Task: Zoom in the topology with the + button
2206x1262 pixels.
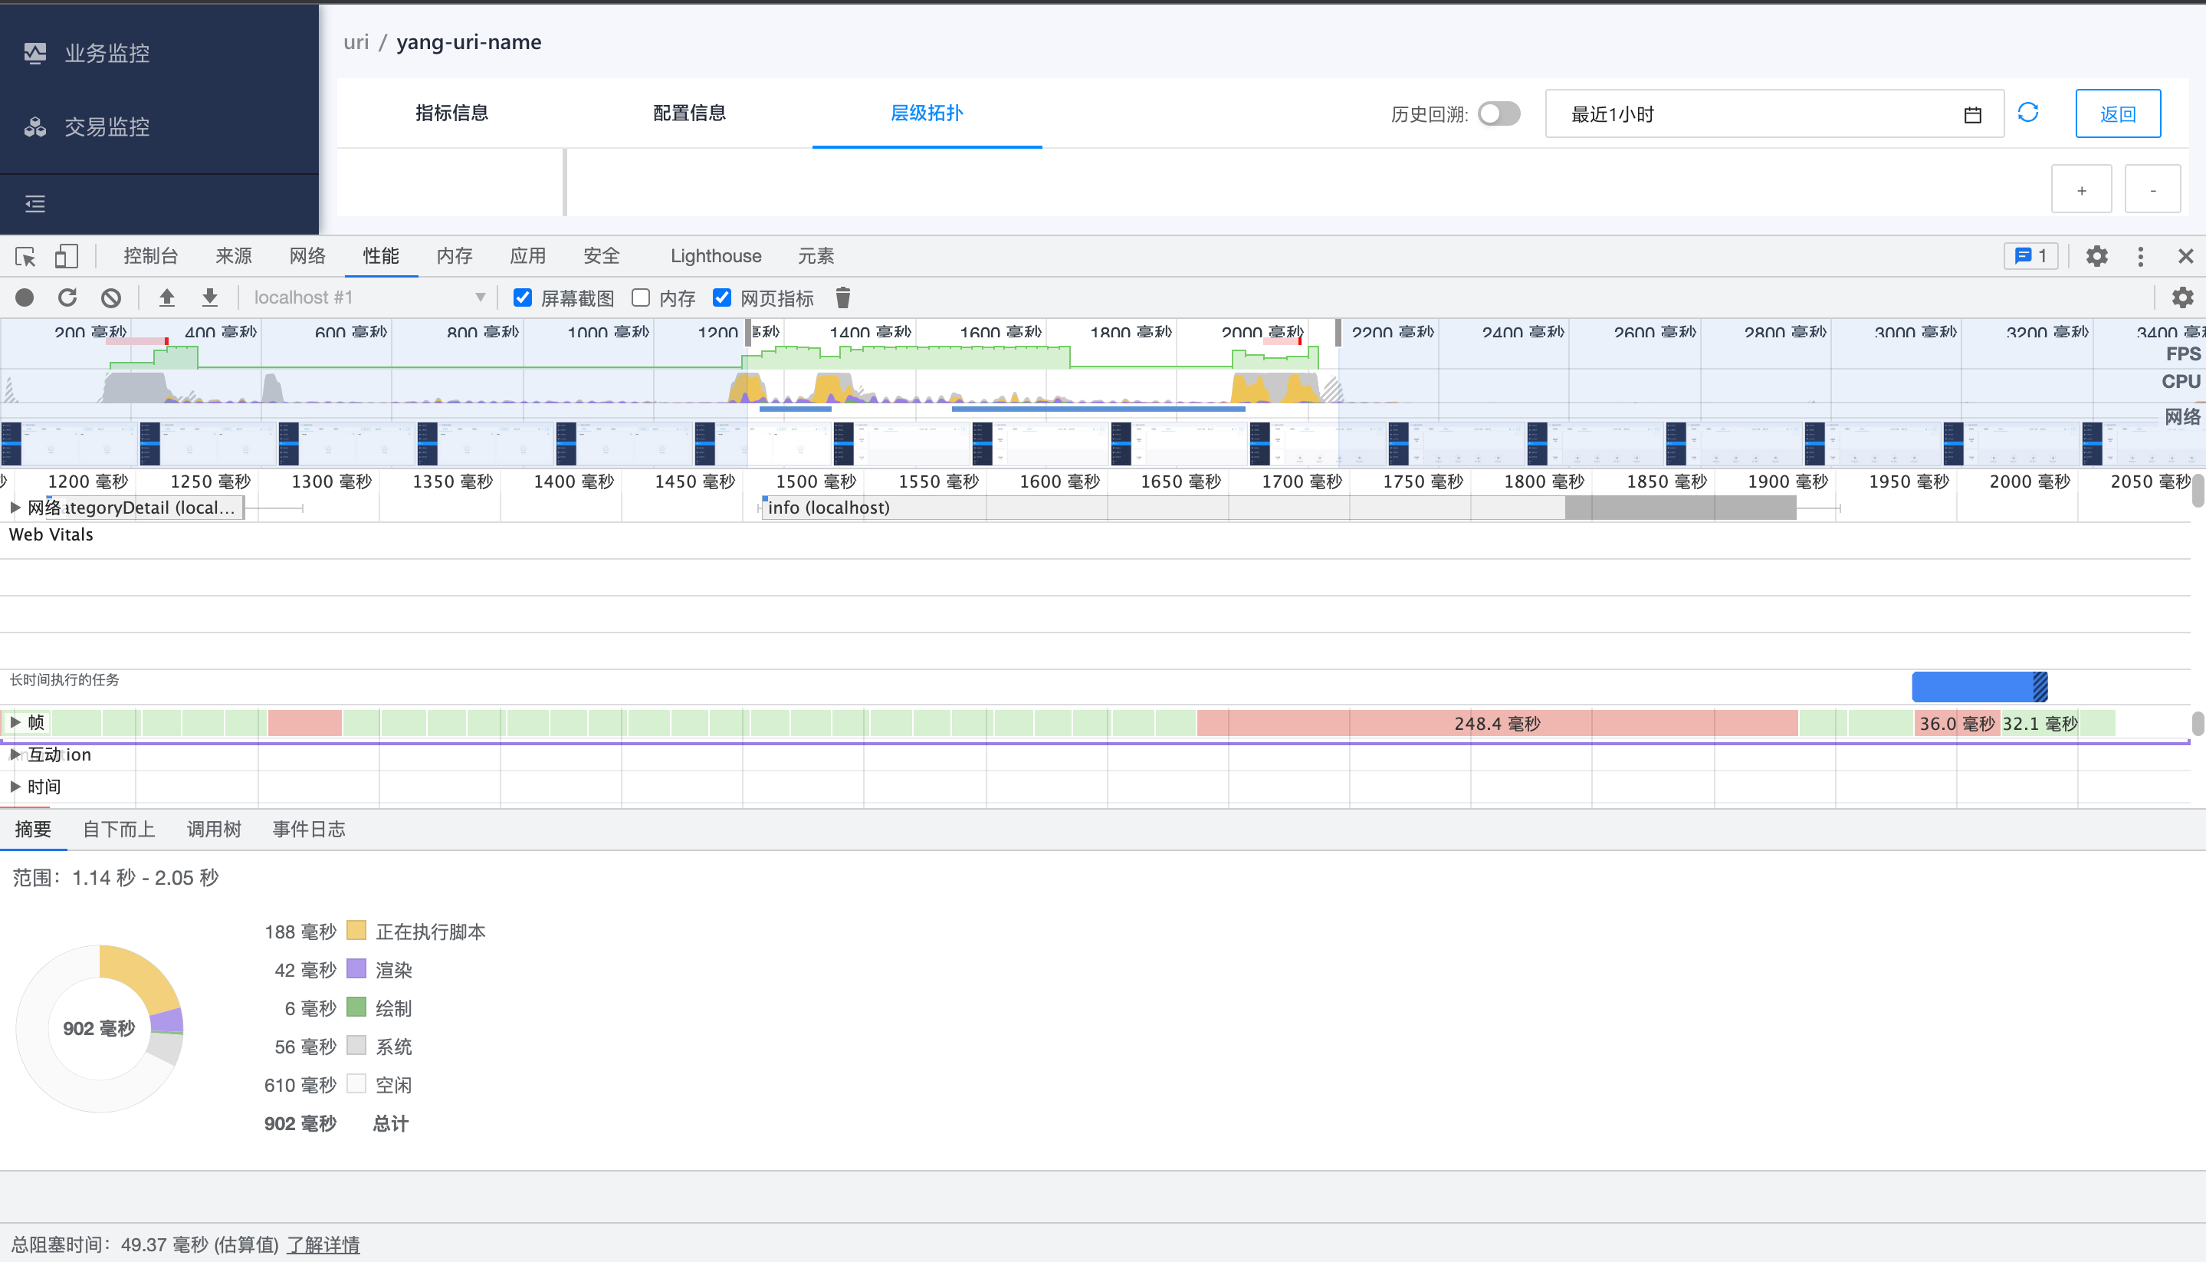Action: (x=2081, y=189)
